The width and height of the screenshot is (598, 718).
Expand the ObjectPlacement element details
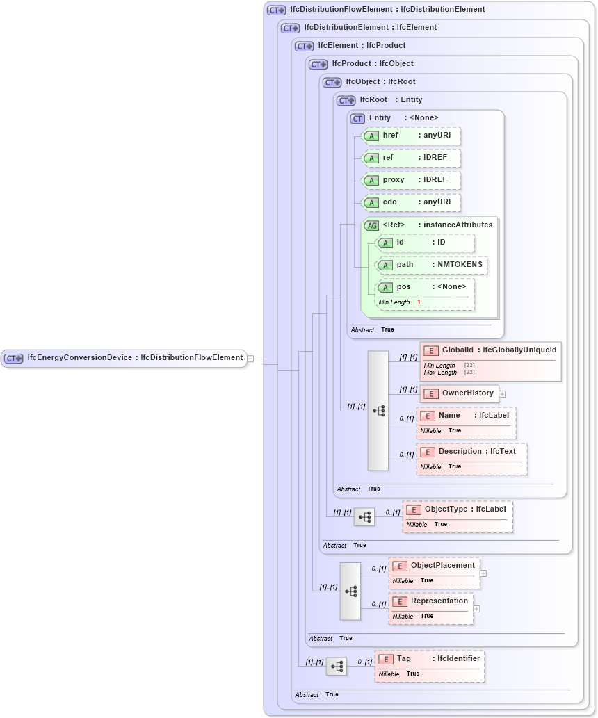point(483,574)
